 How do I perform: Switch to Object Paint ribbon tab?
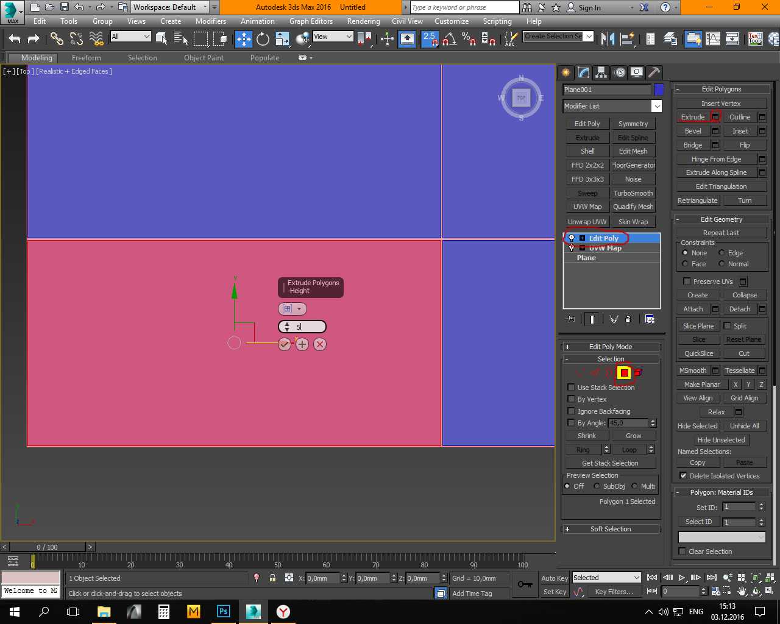[204, 58]
